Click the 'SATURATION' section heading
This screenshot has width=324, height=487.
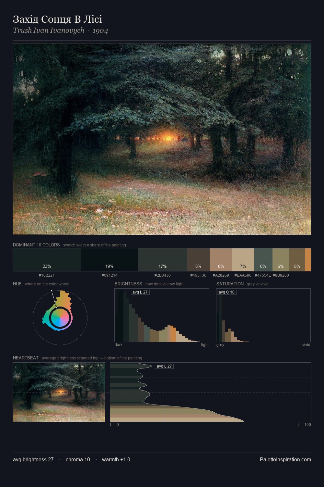coord(230,284)
